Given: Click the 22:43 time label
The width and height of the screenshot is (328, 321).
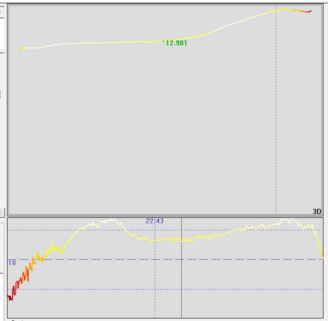Looking at the screenshot, I should point(155,221).
